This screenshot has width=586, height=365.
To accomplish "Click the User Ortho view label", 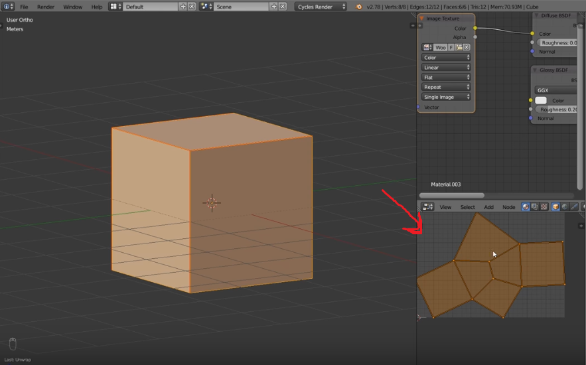I will pyautogui.click(x=19, y=20).
